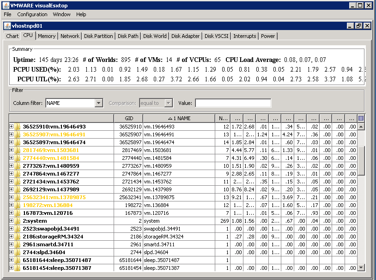The image size is (376, 280).
Task: Click folder icon of 2:system row
Action: (17, 221)
